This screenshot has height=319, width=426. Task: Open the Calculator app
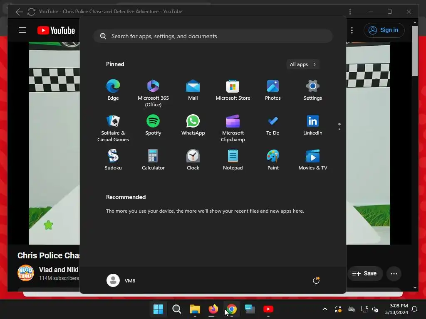(x=153, y=160)
